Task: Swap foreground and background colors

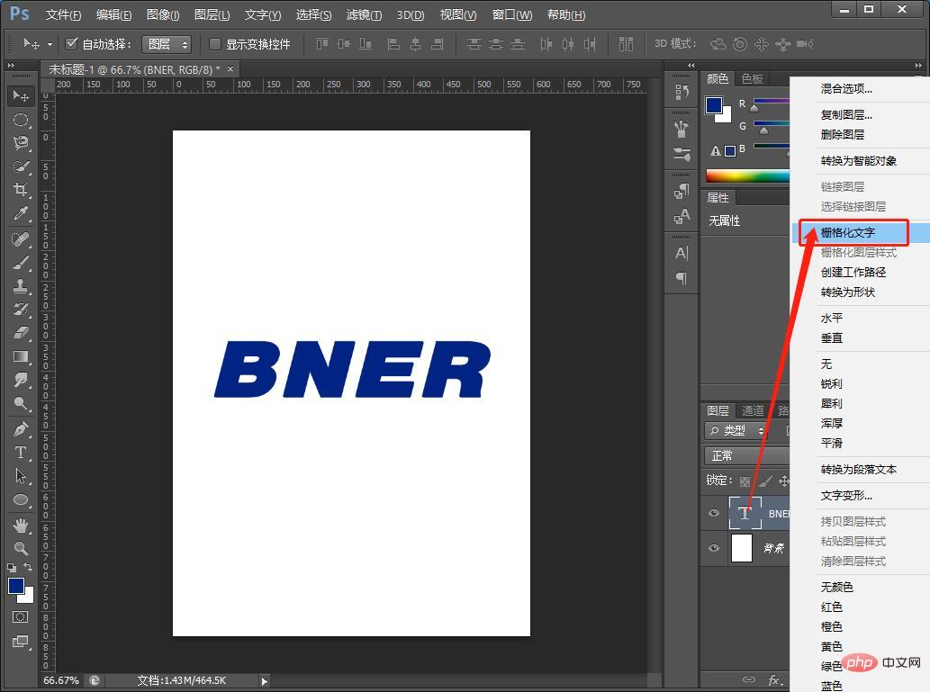Action: (28, 568)
